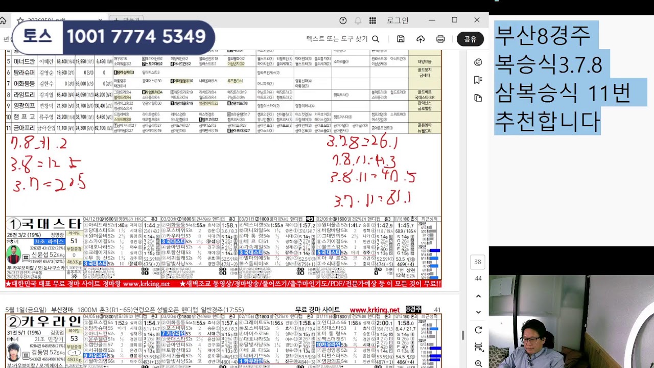Click the search magnifier icon
The image size is (654, 368).
[x=376, y=39]
